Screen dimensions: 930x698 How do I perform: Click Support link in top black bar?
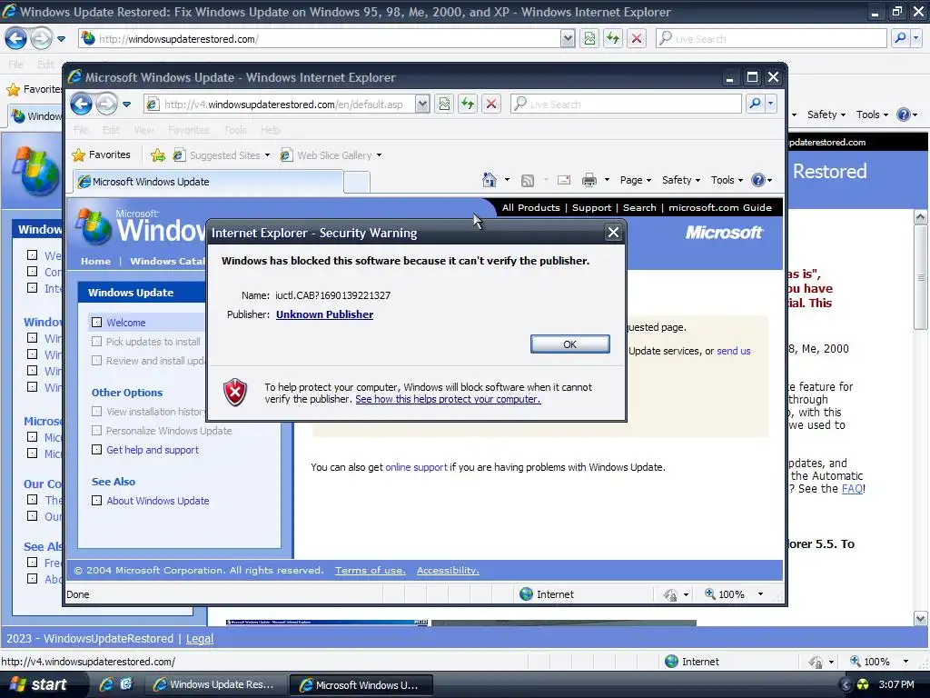tap(591, 208)
